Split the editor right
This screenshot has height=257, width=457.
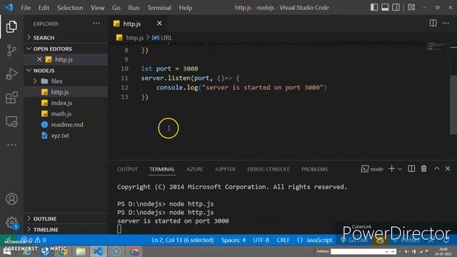[433, 23]
